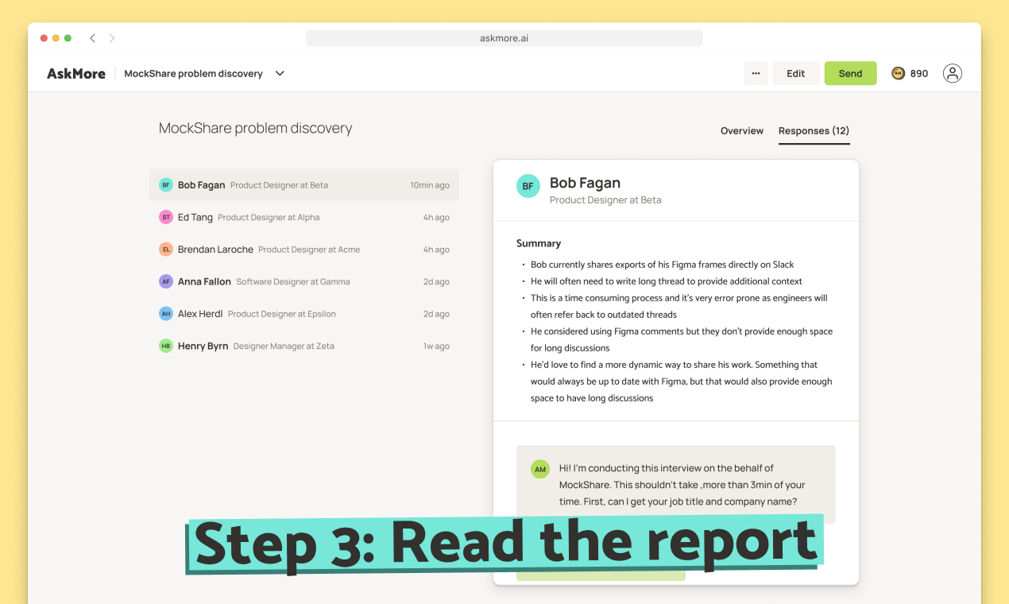Click summary bullet about Figma comments
The width and height of the screenshot is (1009, 604).
click(x=681, y=339)
